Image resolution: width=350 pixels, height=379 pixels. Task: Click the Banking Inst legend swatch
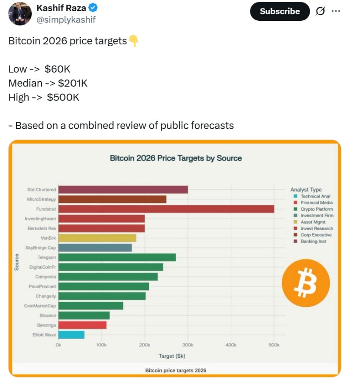[295, 241]
